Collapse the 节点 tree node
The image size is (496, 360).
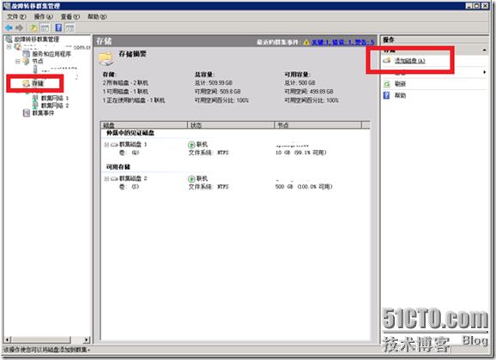click(x=18, y=62)
